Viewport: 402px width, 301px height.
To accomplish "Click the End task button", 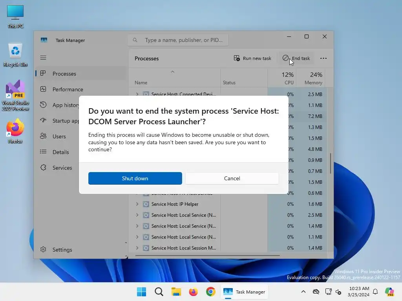I will click(296, 58).
